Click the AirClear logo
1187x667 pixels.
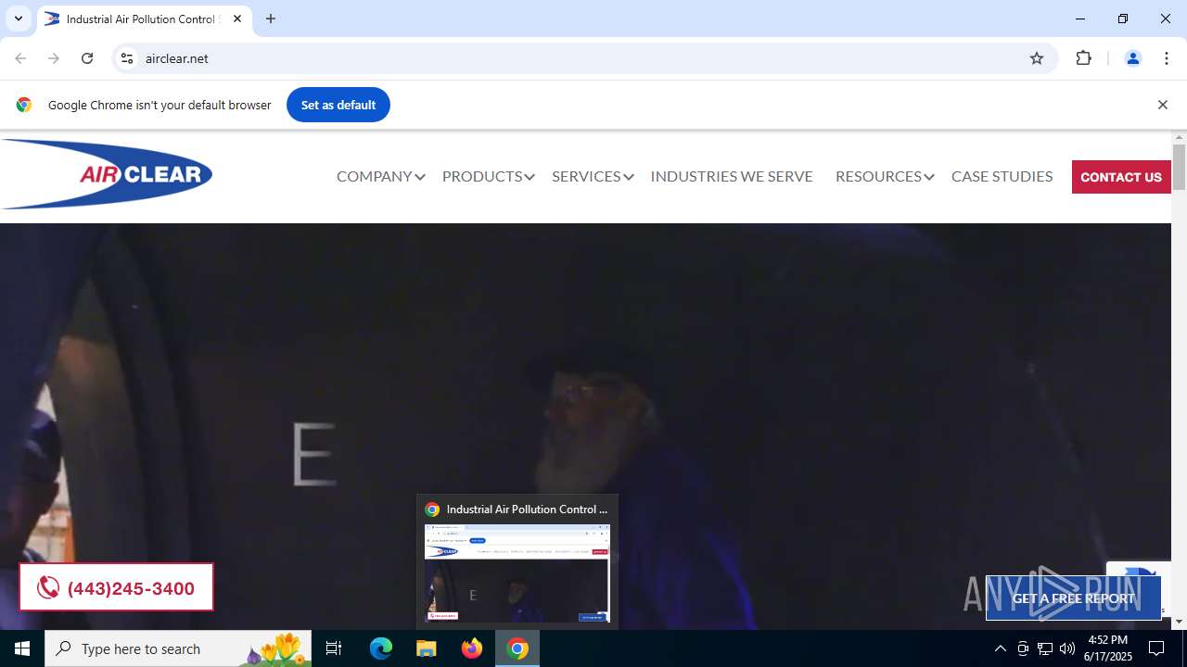pyautogui.click(x=107, y=174)
